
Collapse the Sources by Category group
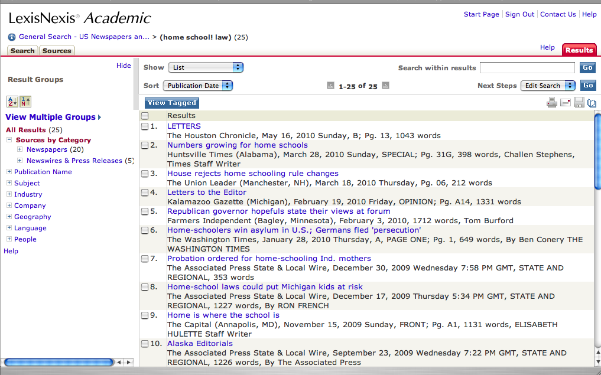[9, 140]
